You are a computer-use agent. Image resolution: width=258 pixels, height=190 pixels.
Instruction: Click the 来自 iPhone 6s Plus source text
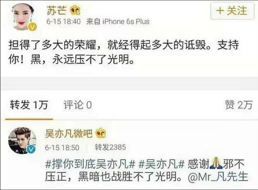pyautogui.click(x=118, y=21)
